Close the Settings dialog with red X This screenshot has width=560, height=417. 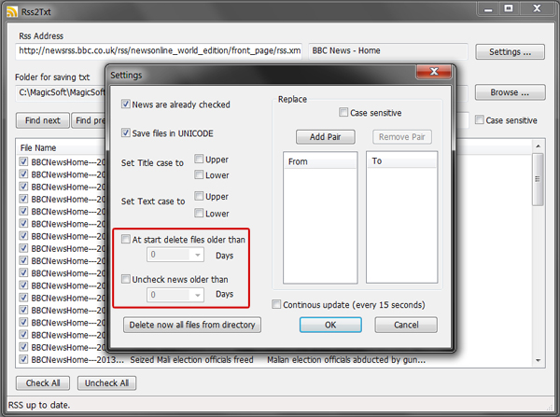[x=434, y=72]
